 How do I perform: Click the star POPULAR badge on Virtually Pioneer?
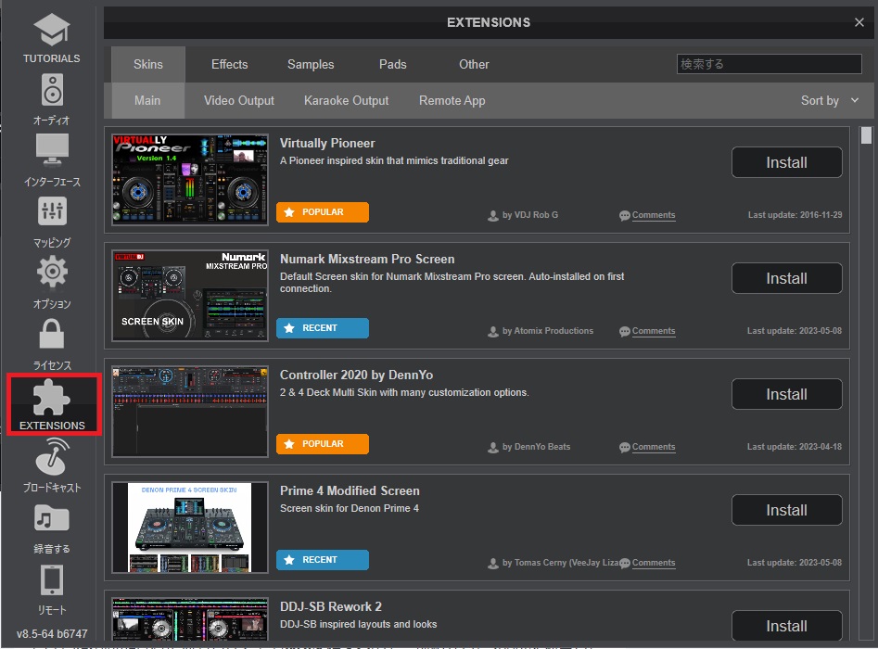click(x=323, y=212)
